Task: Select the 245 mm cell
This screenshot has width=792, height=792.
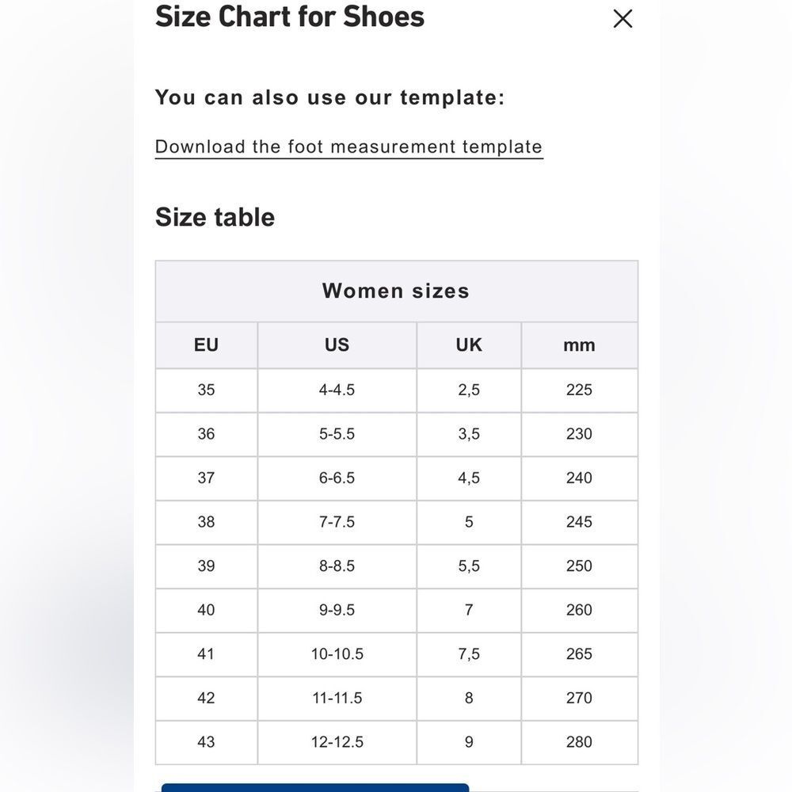Action: 580,522
